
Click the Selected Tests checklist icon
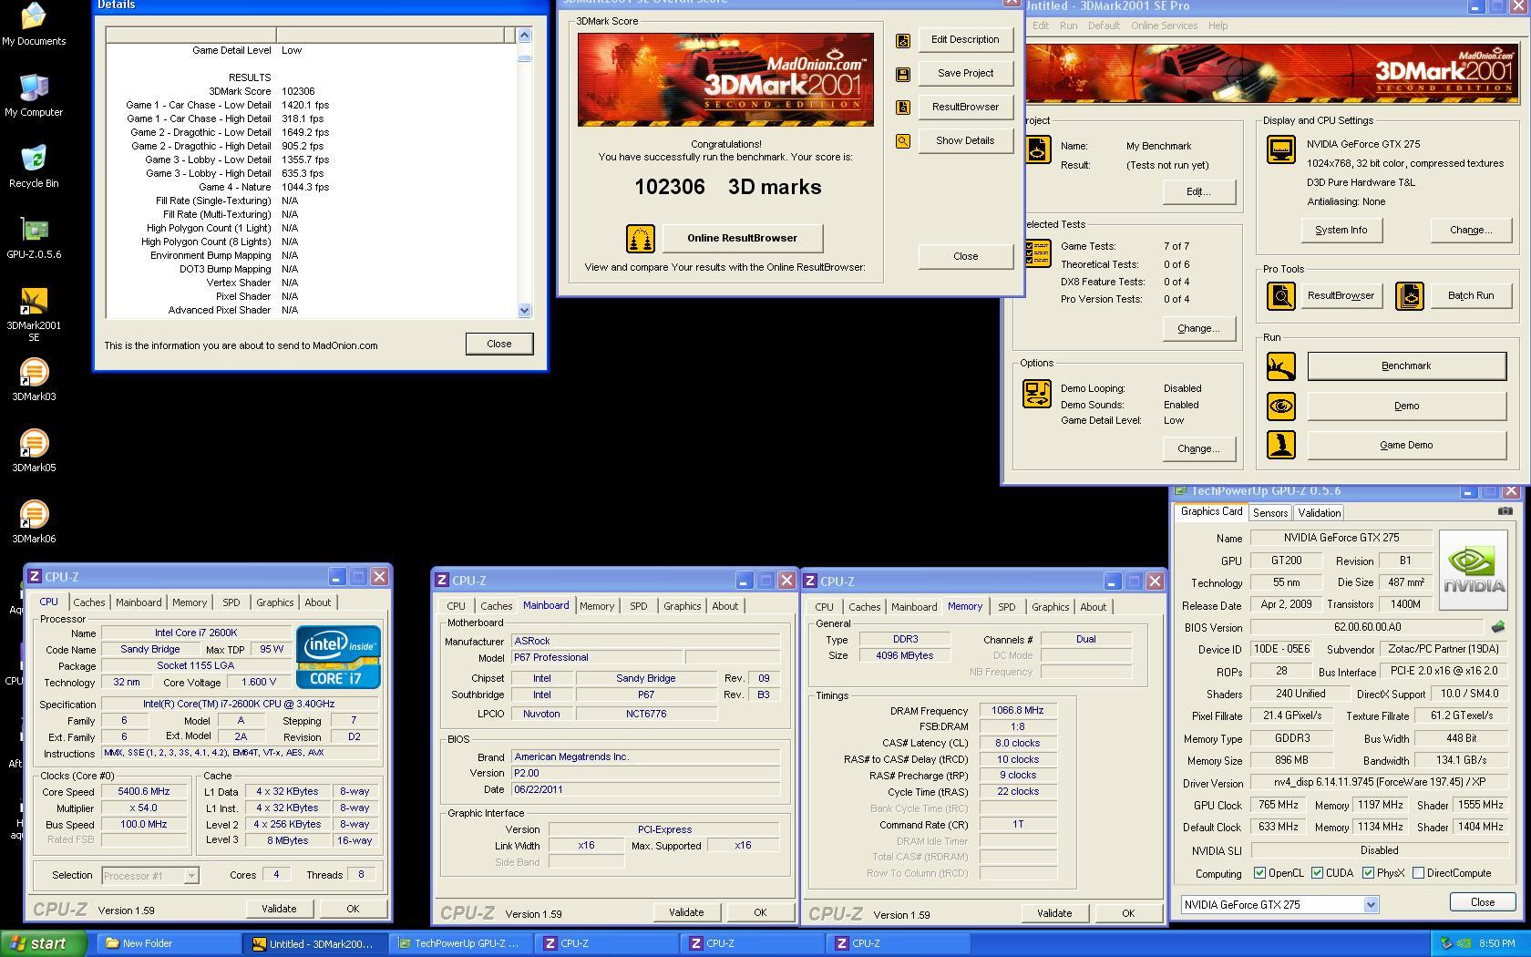coord(1037,253)
